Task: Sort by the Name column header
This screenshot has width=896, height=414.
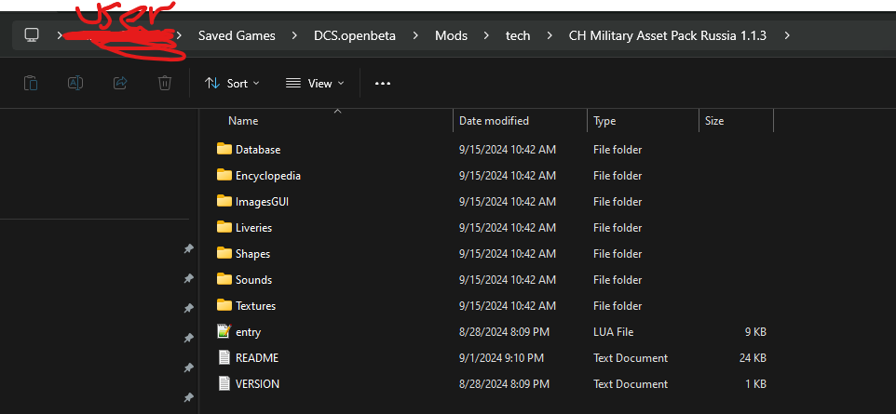Action: 243,121
